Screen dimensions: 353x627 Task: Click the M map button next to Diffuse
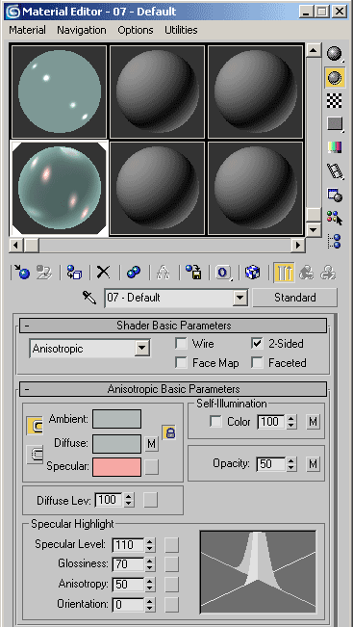click(151, 443)
